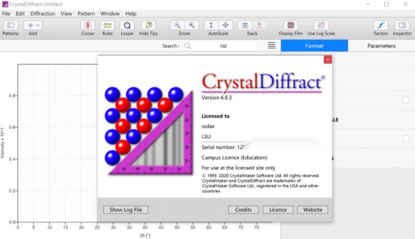Activate the Cursor tool
Screen dimensions: 415x239
(88, 26)
